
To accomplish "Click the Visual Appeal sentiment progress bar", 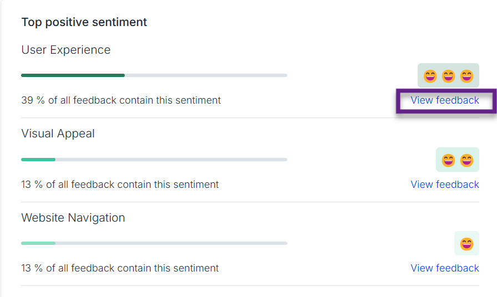I will [154, 160].
